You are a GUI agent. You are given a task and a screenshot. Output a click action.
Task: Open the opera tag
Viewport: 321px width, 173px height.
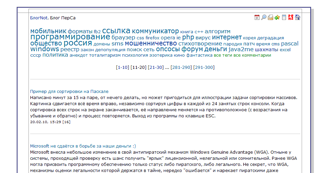(x=168, y=38)
